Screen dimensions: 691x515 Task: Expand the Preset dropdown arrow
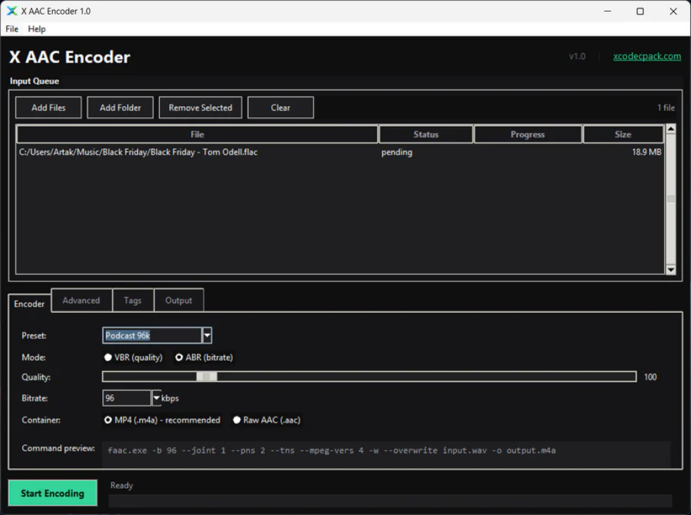click(207, 335)
